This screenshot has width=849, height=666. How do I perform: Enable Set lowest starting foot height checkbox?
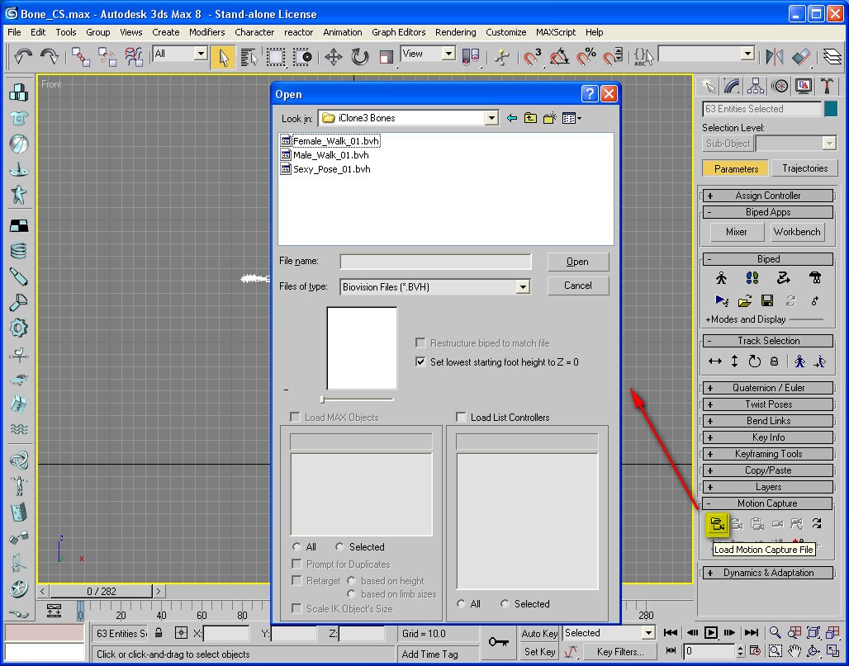coord(420,361)
